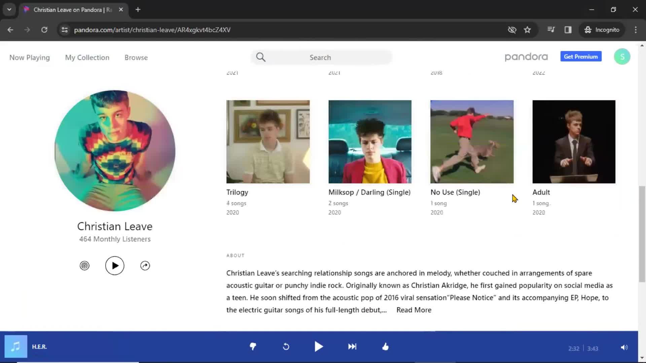This screenshot has width=646, height=363.
Task: View site information icon in address bar
Action: (65, 30)
